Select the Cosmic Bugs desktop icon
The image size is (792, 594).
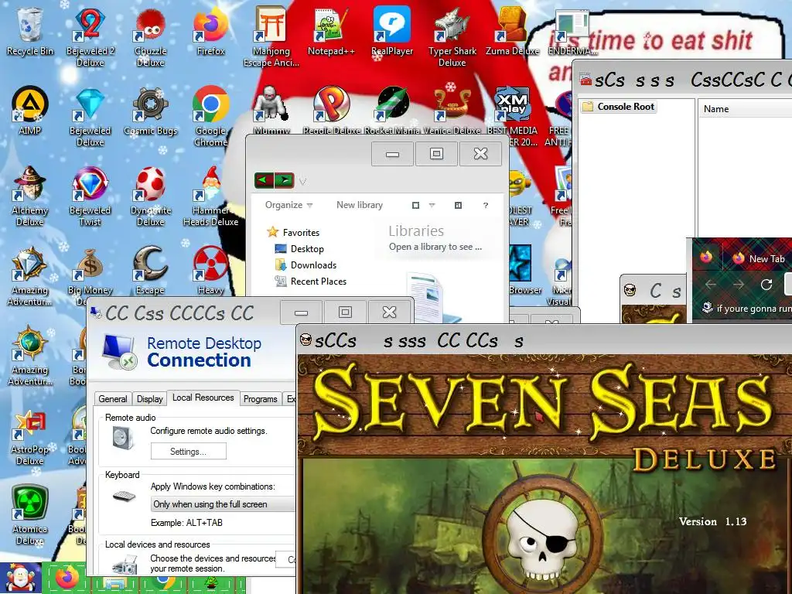150,111
